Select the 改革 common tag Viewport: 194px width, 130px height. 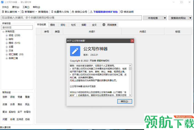pos(5,104)
